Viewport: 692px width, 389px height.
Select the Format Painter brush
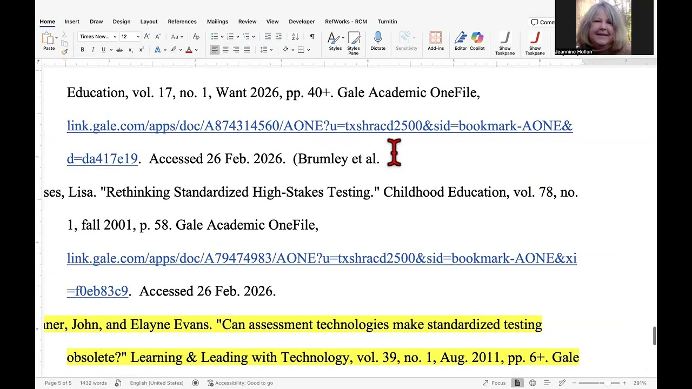(x=64, y=51)
